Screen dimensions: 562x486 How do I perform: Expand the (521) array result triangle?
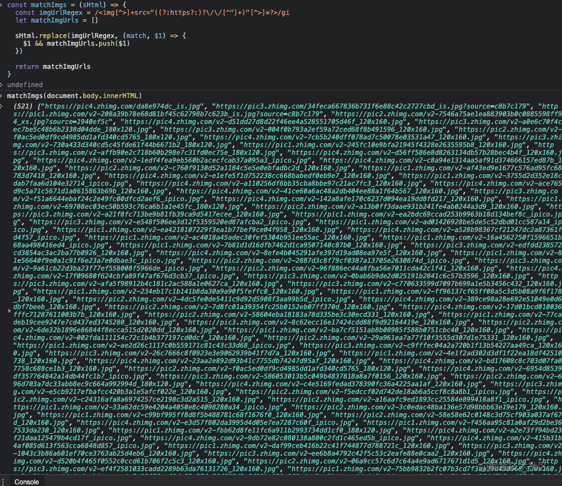pyautogui.click(x=10, y=311)
